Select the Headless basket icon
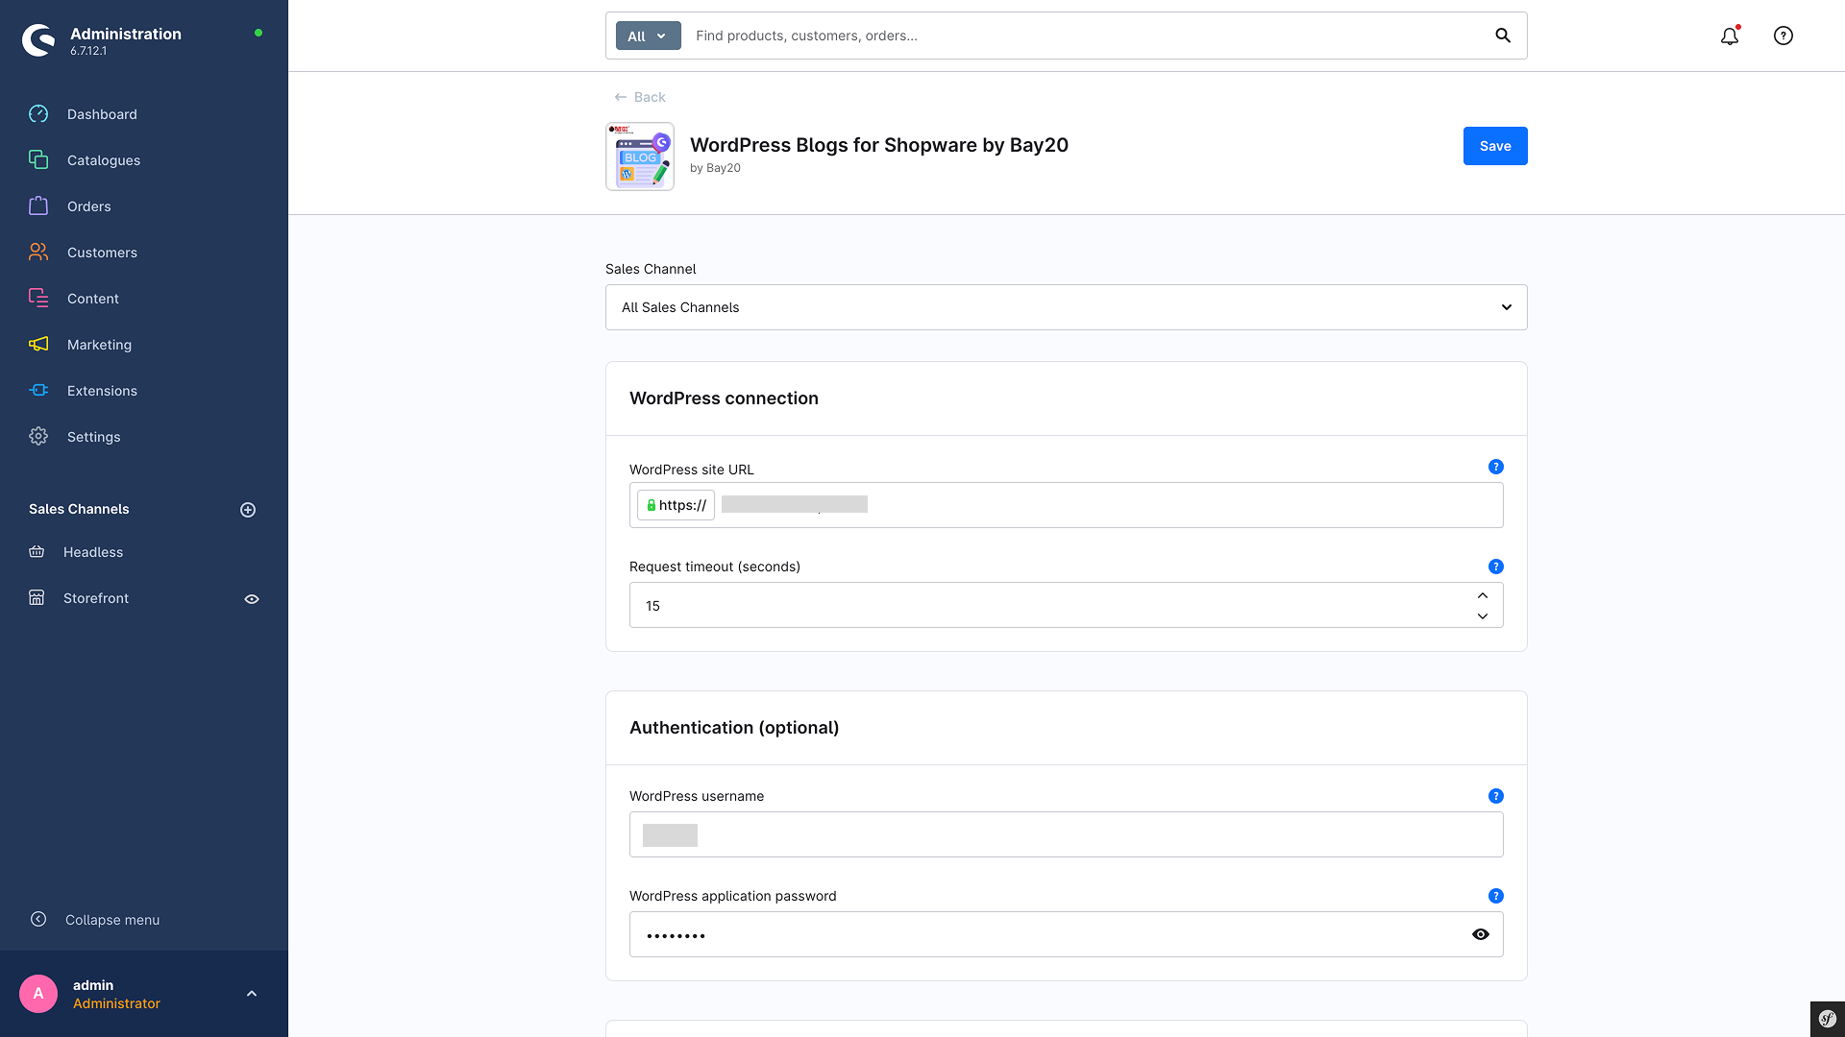Image resolution: width=1845 pixels, height=1037 pixels. click(37, 551)
